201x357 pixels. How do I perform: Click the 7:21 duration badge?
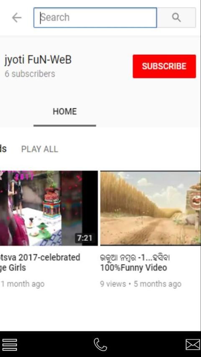click(85, 238)
